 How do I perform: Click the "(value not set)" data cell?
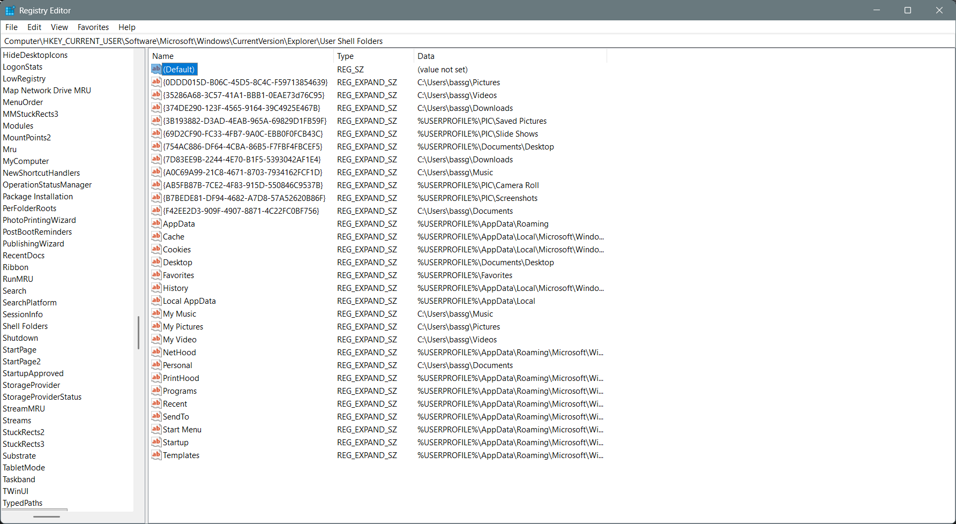[443, 70]
